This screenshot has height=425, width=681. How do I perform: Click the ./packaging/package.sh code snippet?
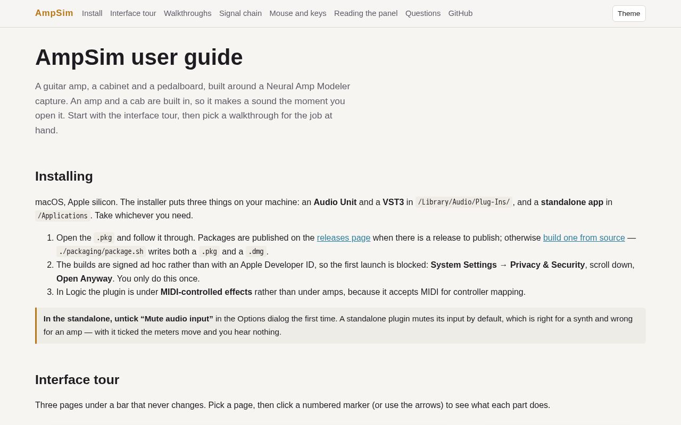101,252
